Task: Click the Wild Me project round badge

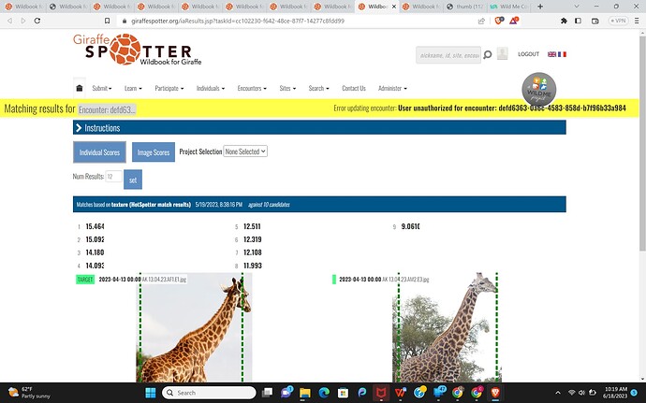Action: [539, 89]
